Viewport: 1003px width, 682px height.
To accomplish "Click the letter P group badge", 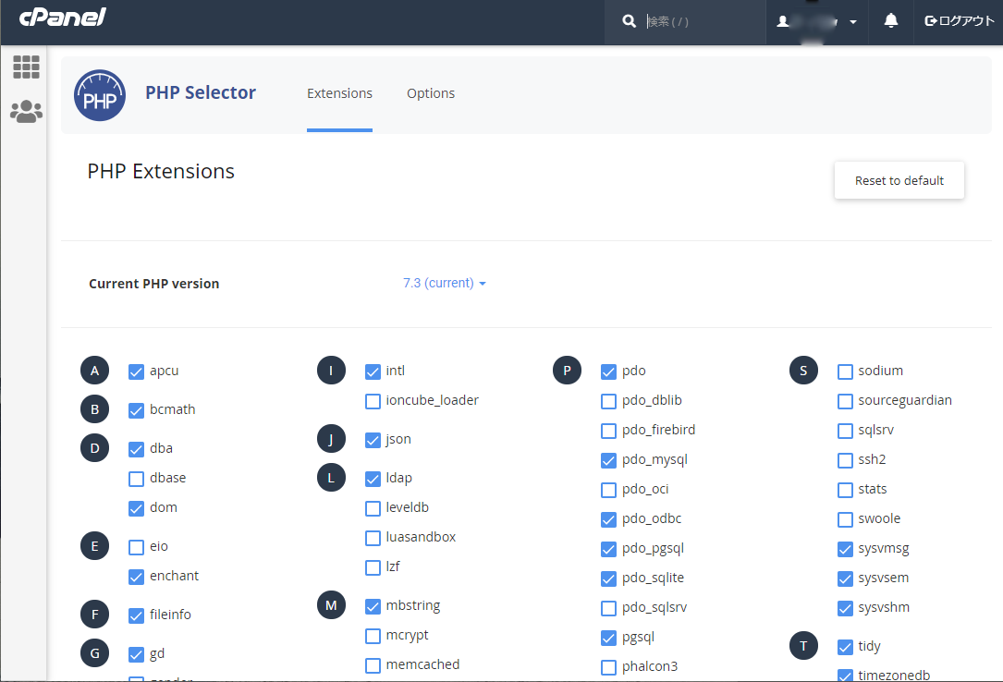I will (567, 371).
